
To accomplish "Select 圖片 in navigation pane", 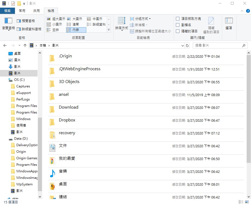I will [17, 60].
